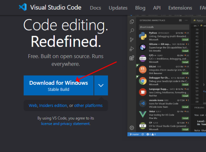Open the Source Control branch icon
This screenshot has height=152, width=206.
[132, 40]
